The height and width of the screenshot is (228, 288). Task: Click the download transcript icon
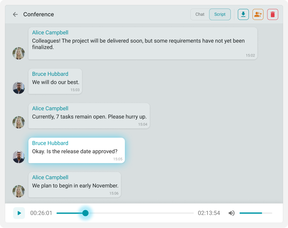pos(243,14)
